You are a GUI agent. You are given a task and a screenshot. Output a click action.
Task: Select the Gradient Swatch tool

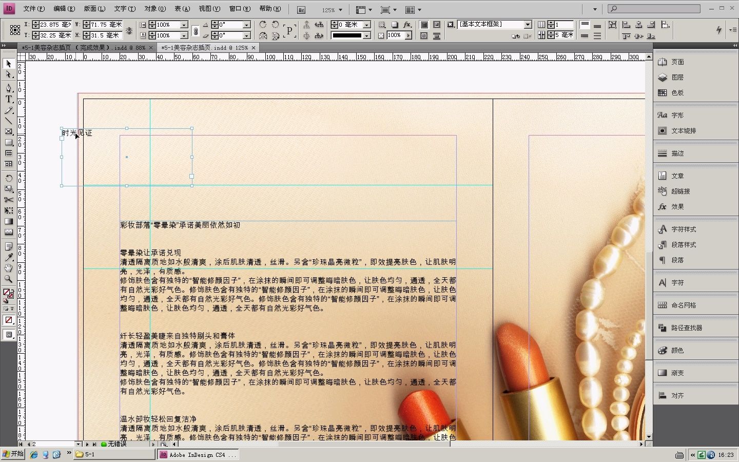pyautogui.click(x=8, y=221)
